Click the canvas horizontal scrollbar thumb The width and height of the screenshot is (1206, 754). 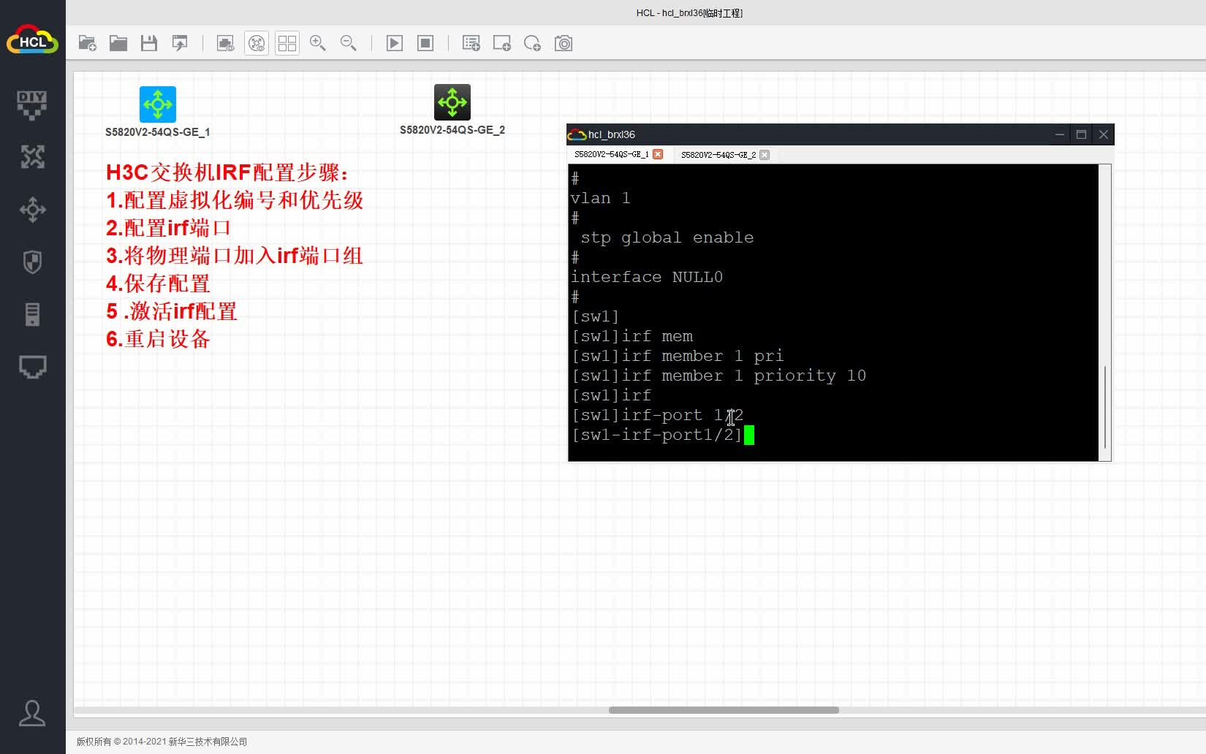[x=724, y=710]
